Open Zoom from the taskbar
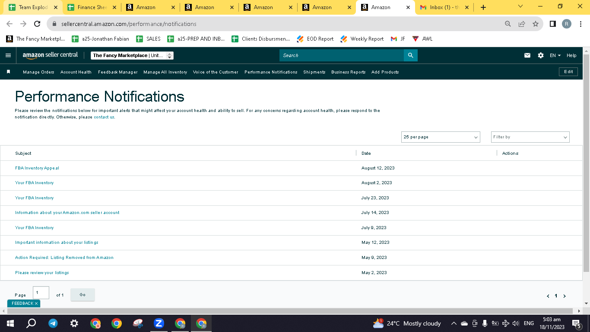The height and width of the screenshot is (332, 590). coord(159,323)
